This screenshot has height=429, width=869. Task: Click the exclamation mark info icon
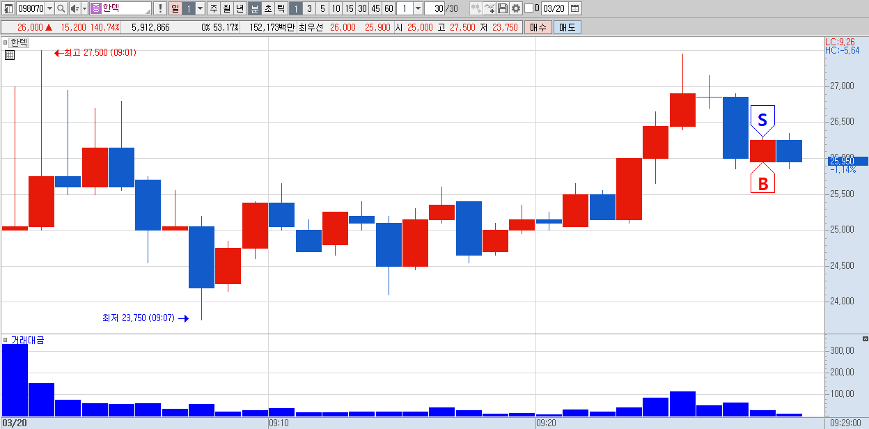click(160, 8)
